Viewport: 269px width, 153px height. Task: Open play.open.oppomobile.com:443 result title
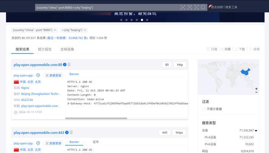pyautogui.click(x=39, y=133)
